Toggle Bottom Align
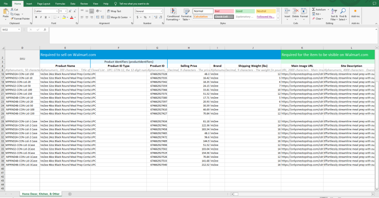 91,11
